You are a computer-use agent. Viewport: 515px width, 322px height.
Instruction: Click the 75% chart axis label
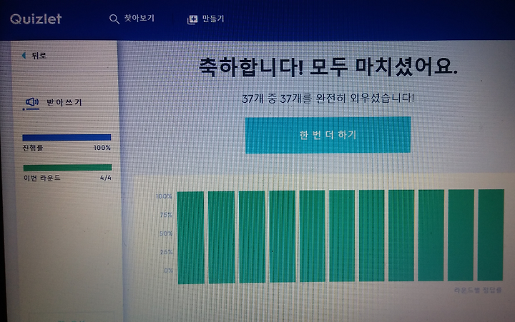pos(166,215)
